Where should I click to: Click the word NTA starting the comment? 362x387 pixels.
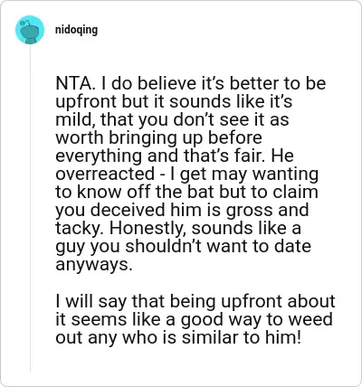coord(73,83)
